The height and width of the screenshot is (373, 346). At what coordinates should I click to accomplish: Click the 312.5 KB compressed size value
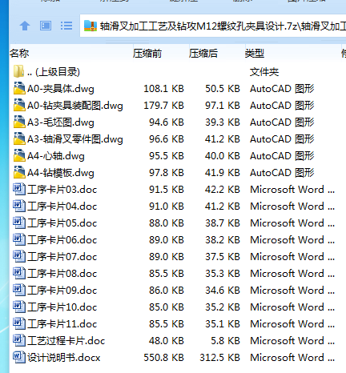tap(219, 358)
